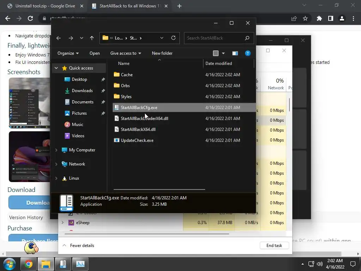Click Chrome back arrow
The image size is (361, 271).
click(x=8, y=18)
